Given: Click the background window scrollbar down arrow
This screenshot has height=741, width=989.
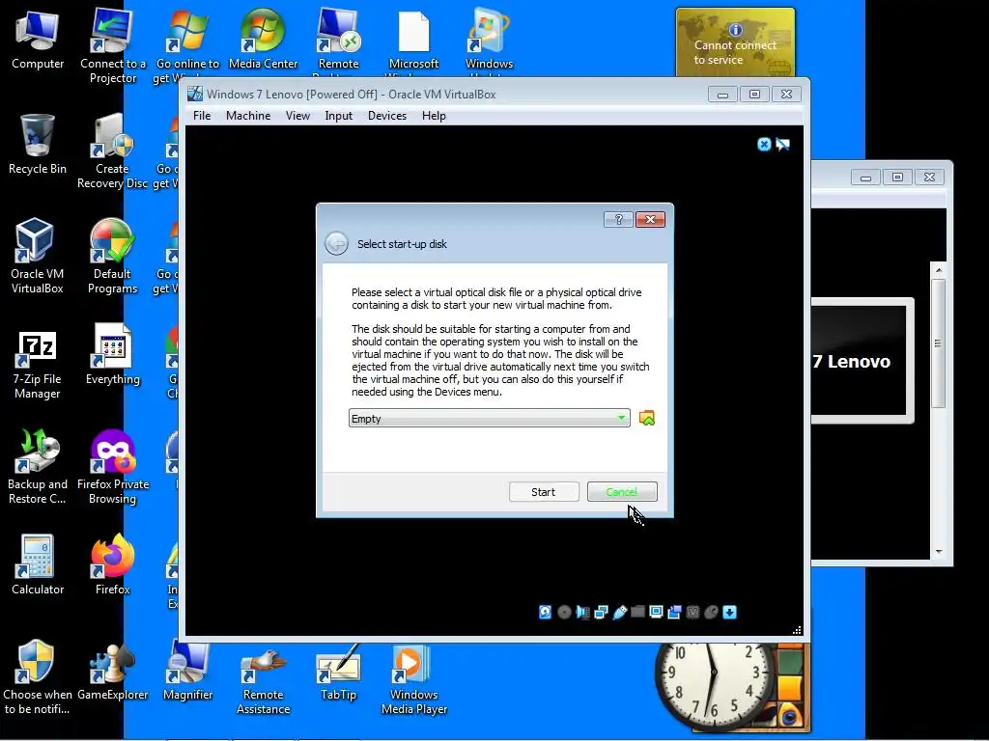Looking at the screenshot, I should pyautogui.click(x=939, y=551).
